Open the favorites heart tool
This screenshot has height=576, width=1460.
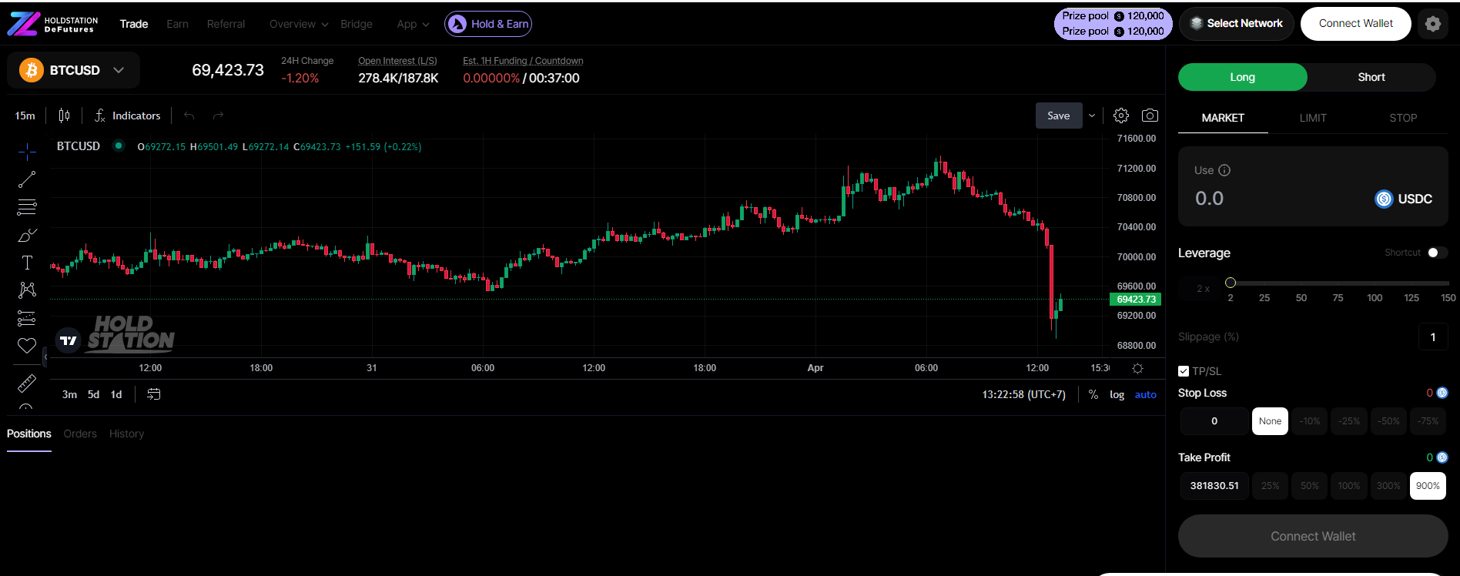(27, 346)
